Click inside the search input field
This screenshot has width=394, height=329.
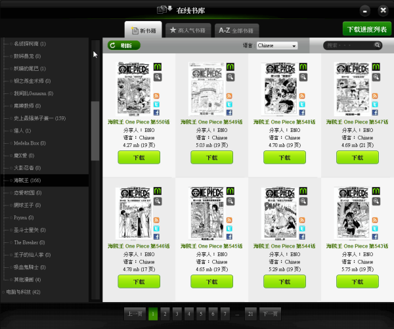tap(349, 45)
